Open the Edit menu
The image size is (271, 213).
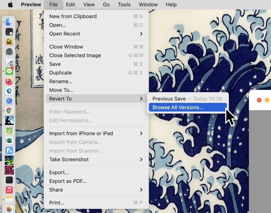[70, 5]
